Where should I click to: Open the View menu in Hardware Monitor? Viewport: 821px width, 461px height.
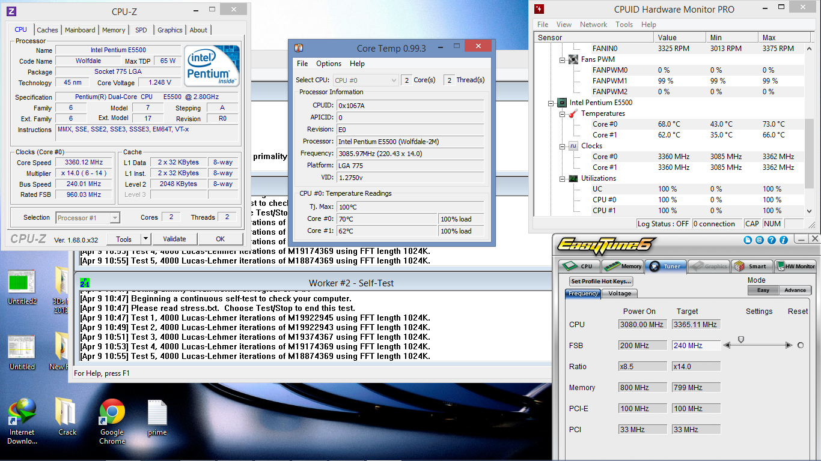(x=564, y=25)
